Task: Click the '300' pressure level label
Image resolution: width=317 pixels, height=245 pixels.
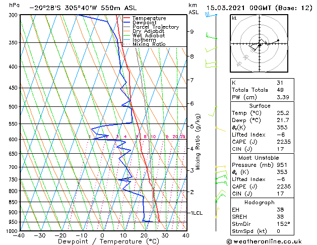Action: click(x=14, y=15)
